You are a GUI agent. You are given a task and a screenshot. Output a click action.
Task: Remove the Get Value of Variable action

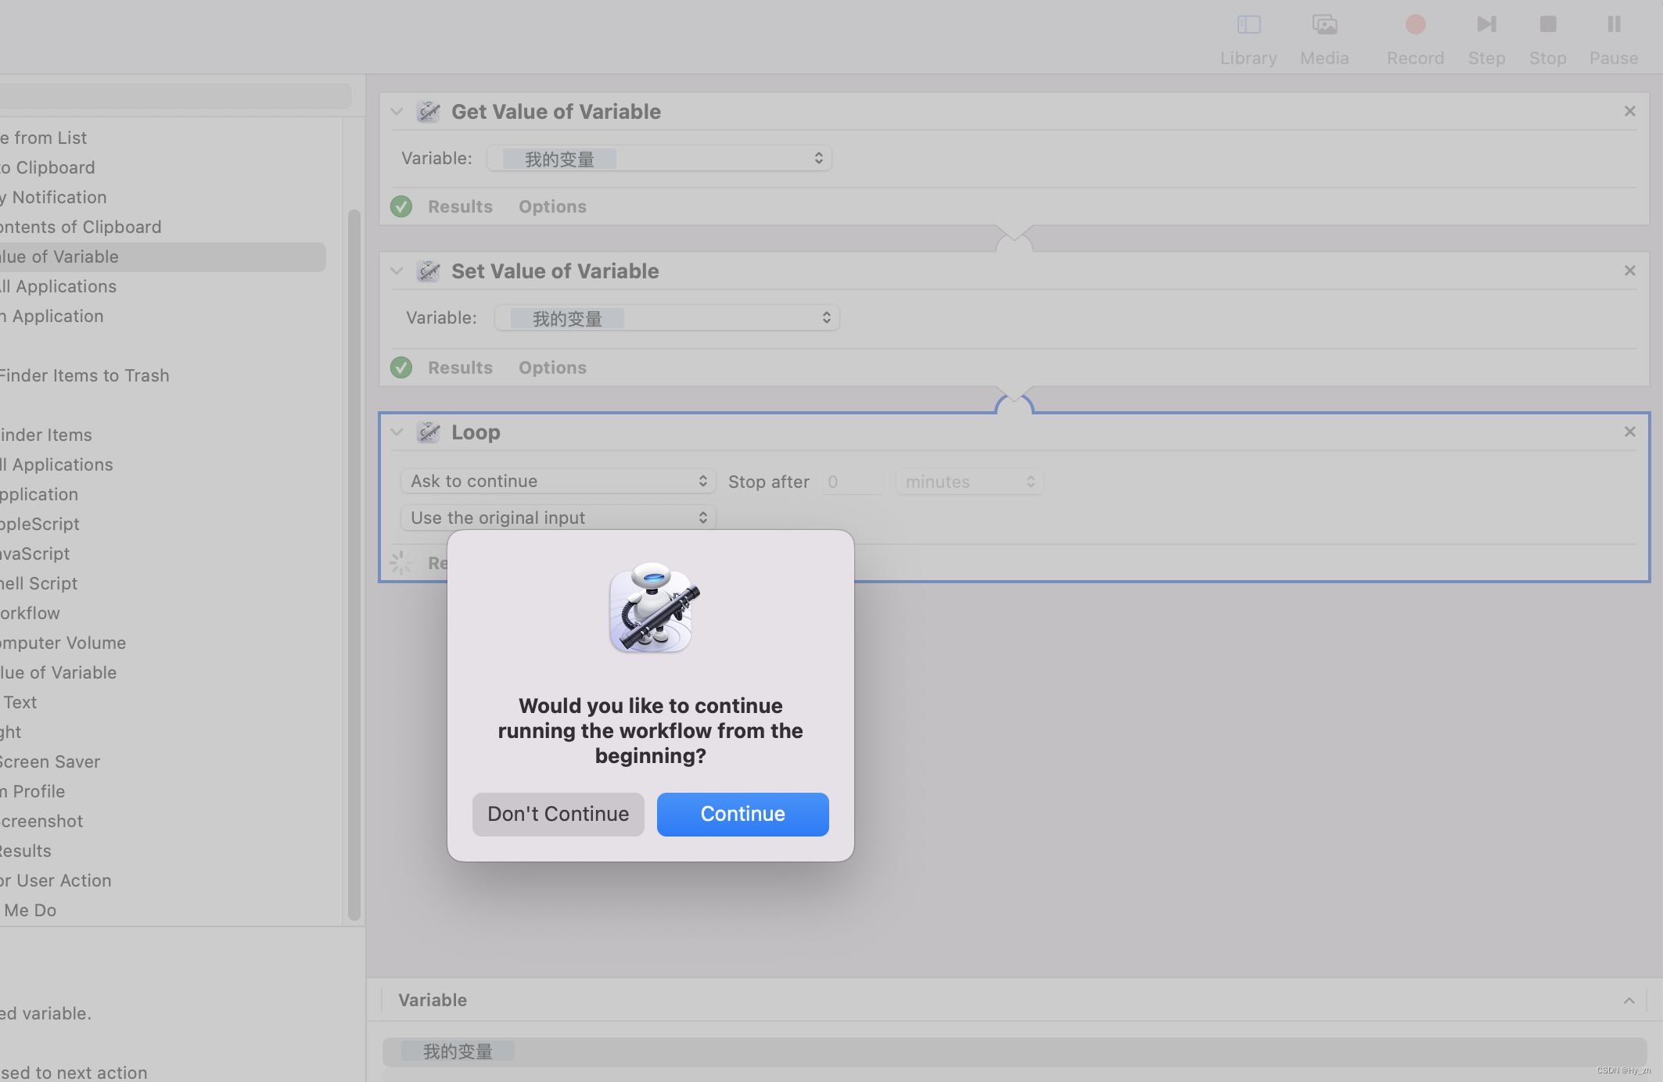1629,111
